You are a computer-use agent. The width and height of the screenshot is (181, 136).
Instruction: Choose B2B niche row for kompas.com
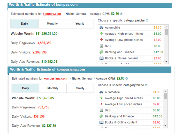point(131,46)
